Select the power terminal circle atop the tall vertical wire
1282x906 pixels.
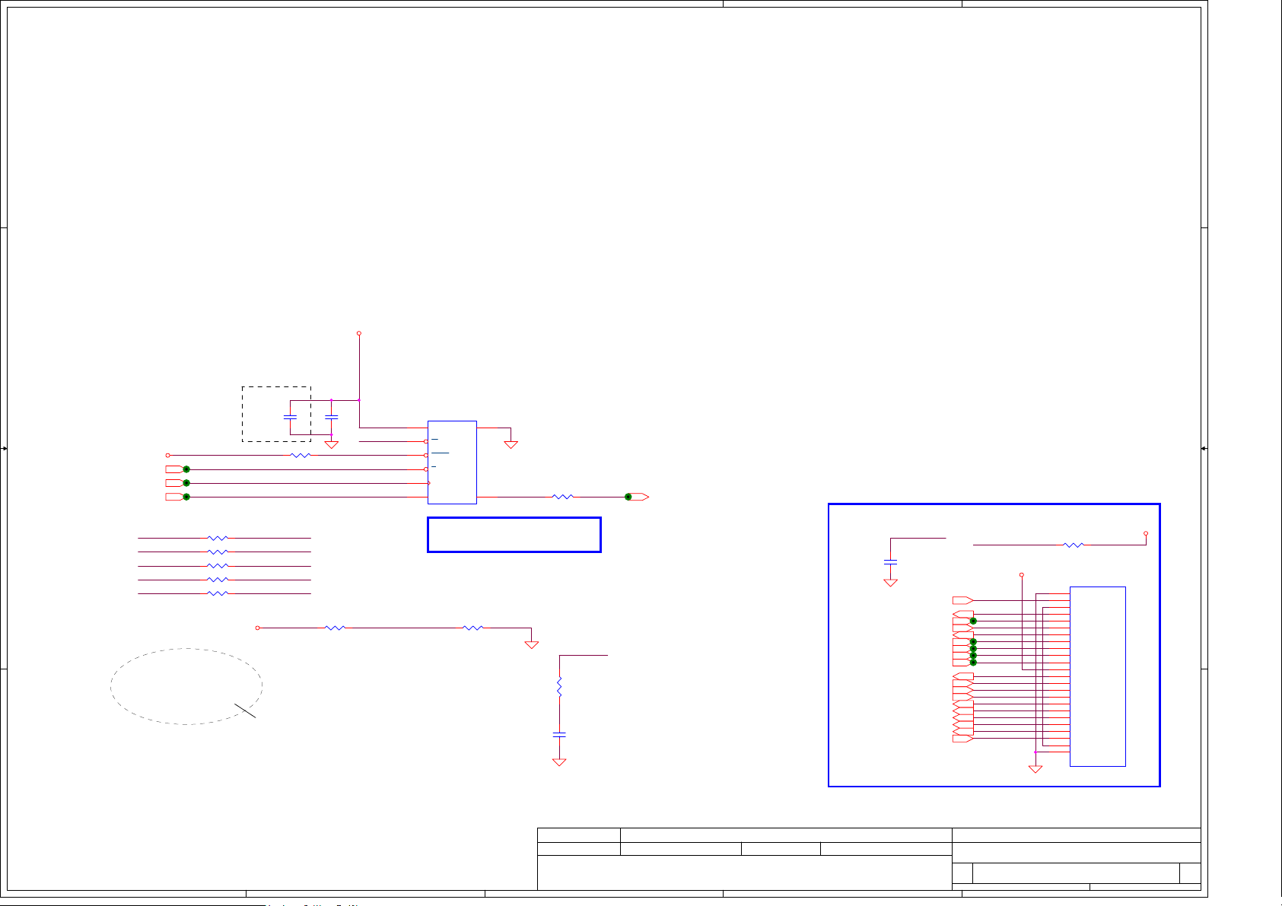click(x=359, y=333)
